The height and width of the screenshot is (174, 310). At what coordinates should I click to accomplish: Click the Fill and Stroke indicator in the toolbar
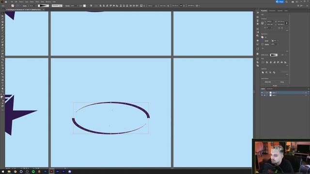pos(2,97)
